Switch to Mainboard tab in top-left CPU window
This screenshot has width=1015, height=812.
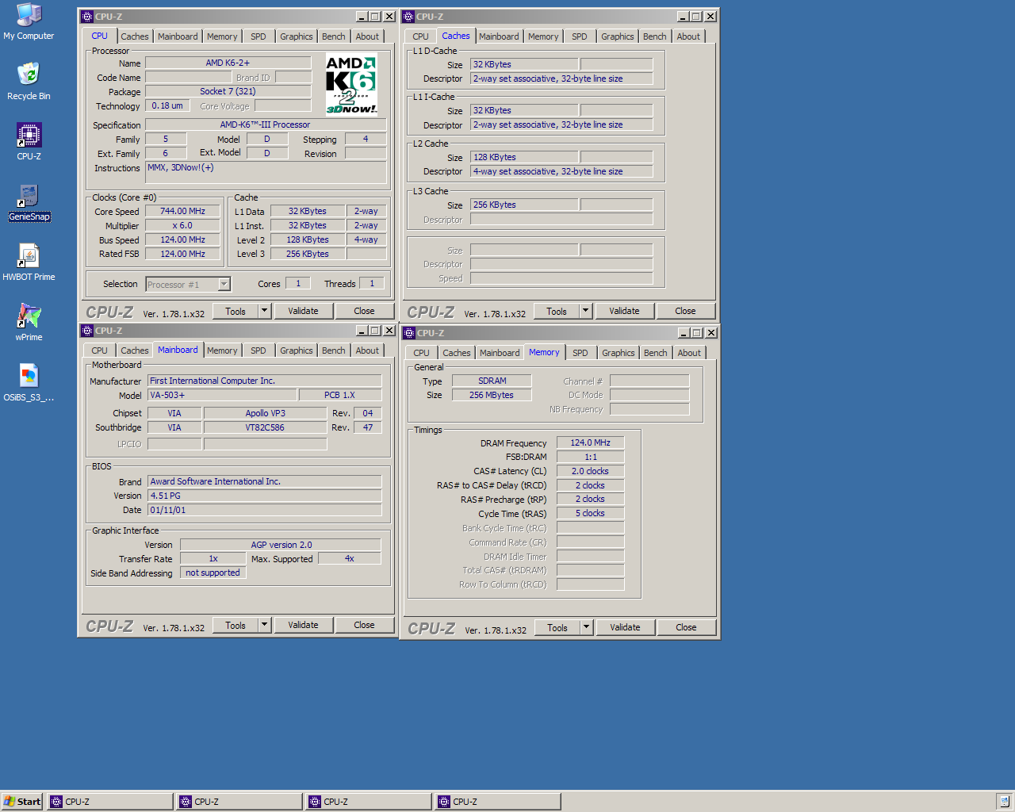[178, 36]
